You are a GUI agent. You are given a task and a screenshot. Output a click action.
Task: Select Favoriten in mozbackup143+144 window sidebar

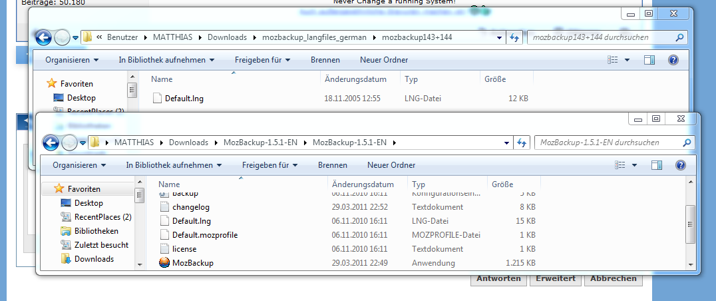77,84
